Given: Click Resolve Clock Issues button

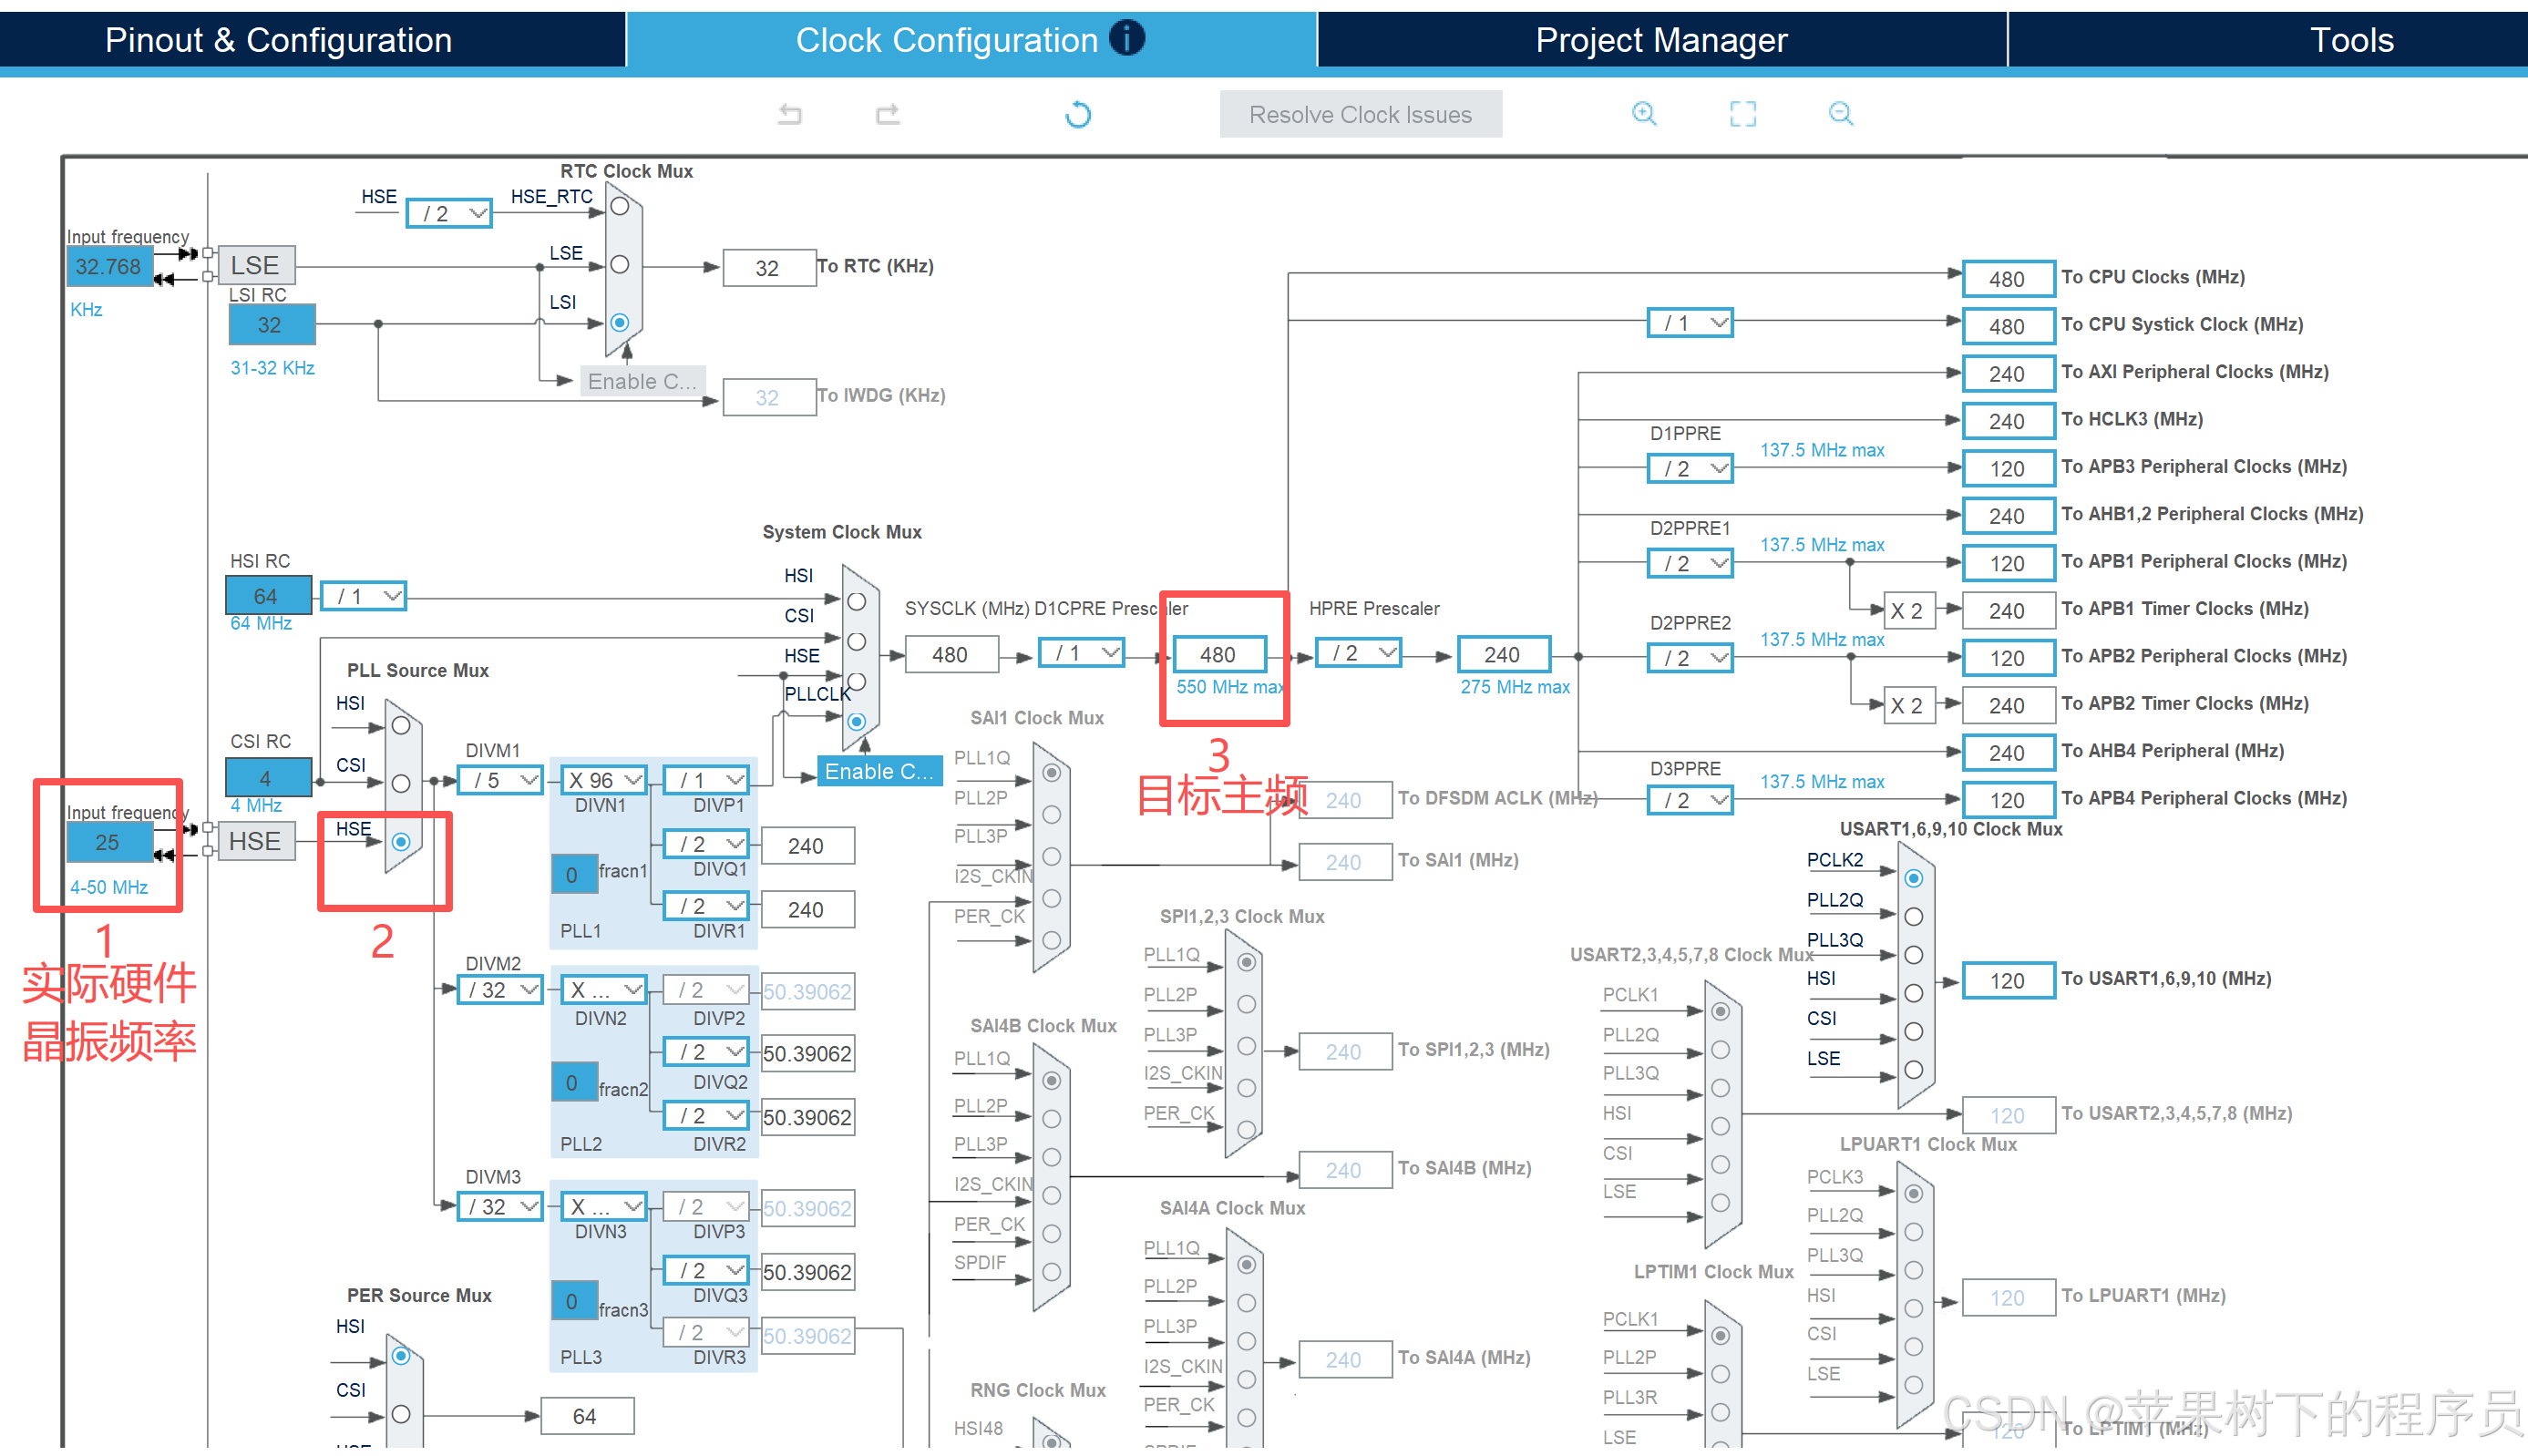Looking at the screenshot, I should pos(1360,114).
